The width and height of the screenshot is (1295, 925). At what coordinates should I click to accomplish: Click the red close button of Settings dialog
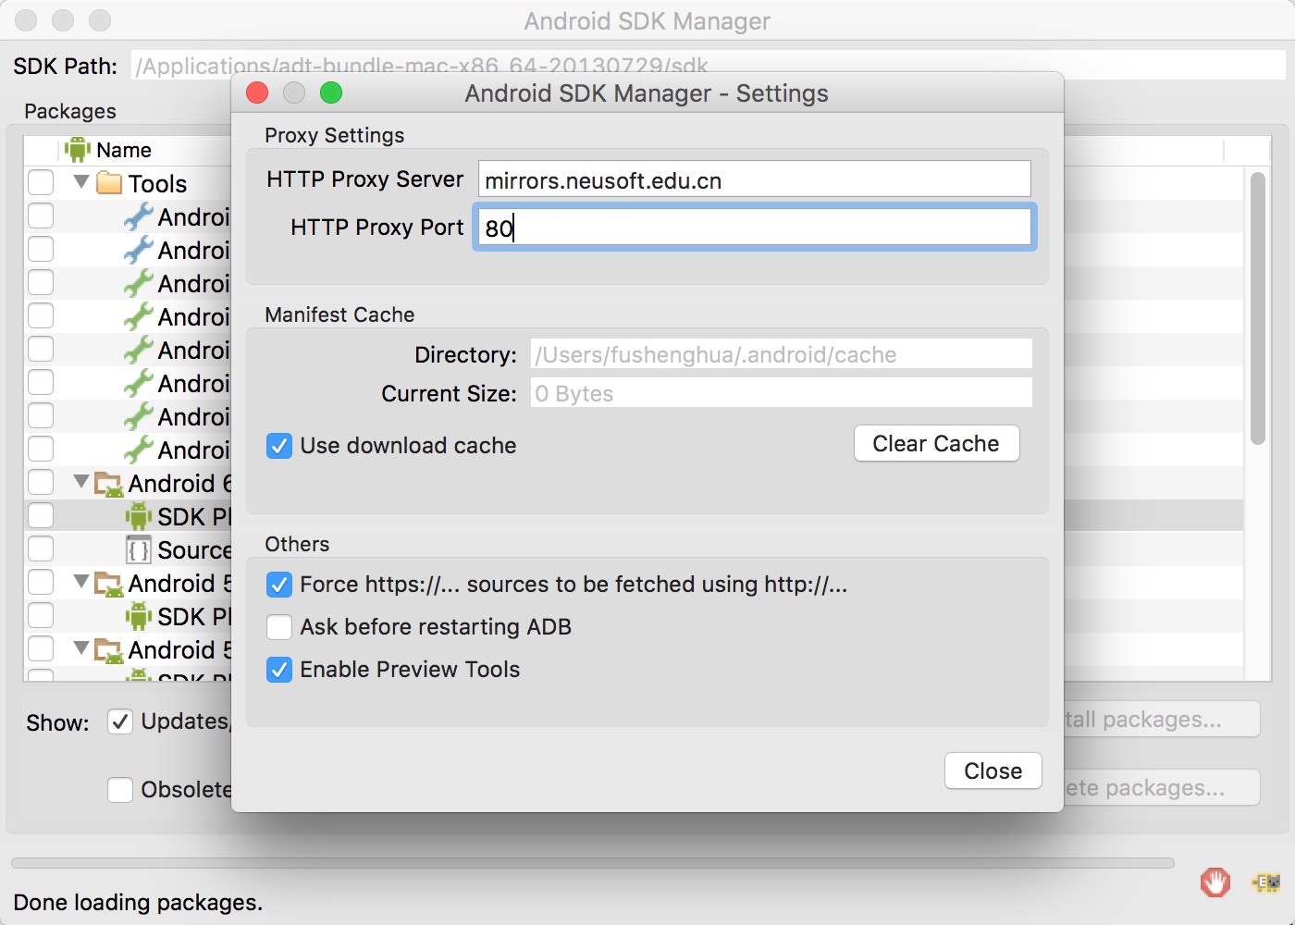[257, 92]
